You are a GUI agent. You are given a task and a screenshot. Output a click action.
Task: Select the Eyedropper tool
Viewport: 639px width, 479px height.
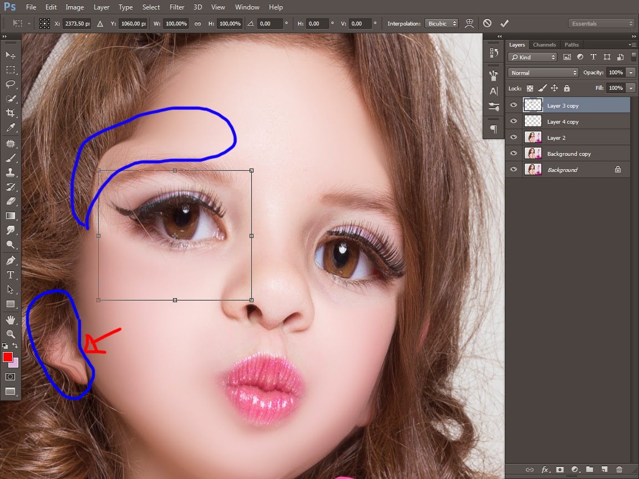tap(11, 128)
